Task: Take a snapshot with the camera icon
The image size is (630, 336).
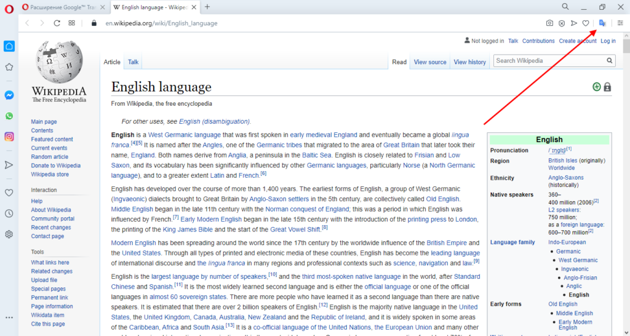Action: pyautogui.click(x=549, y=23)
